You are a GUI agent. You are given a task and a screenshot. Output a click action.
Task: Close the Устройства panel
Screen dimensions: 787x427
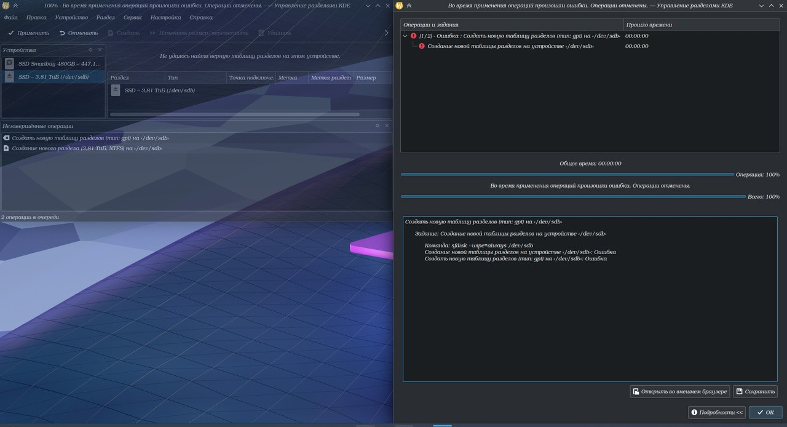pyautogui.click(x=100, y=50)
